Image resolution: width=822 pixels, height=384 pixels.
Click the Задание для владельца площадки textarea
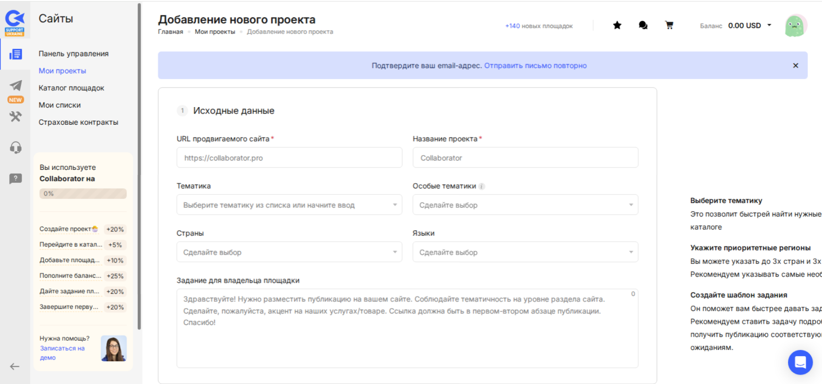(x=407, y=329)
